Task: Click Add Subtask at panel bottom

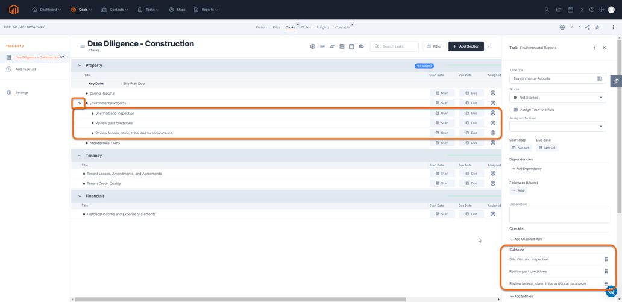Action: coord(522,297)
